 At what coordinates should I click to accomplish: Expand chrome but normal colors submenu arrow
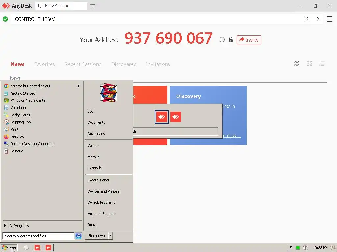(x=79, y=86)
